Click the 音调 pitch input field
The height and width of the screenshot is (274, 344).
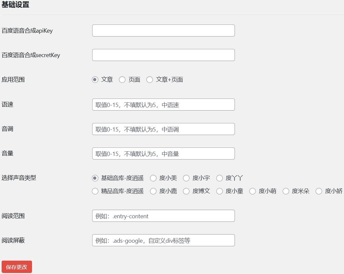[163, 129]
